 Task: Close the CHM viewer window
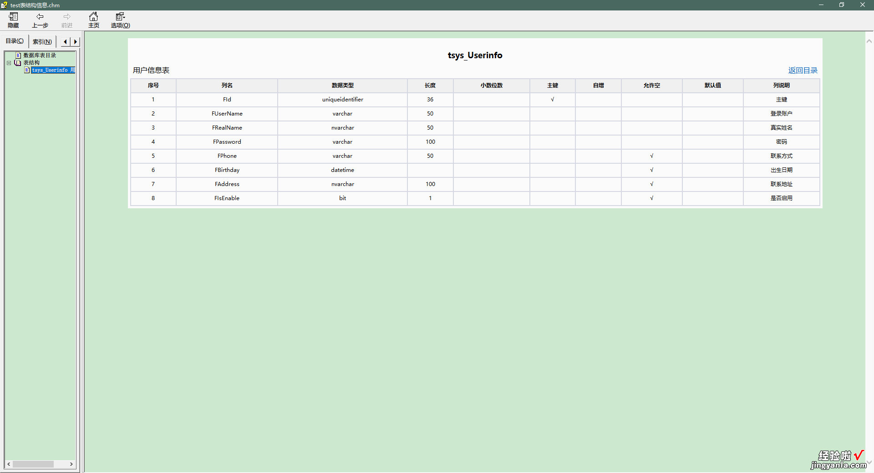click(x=863, y=5)
